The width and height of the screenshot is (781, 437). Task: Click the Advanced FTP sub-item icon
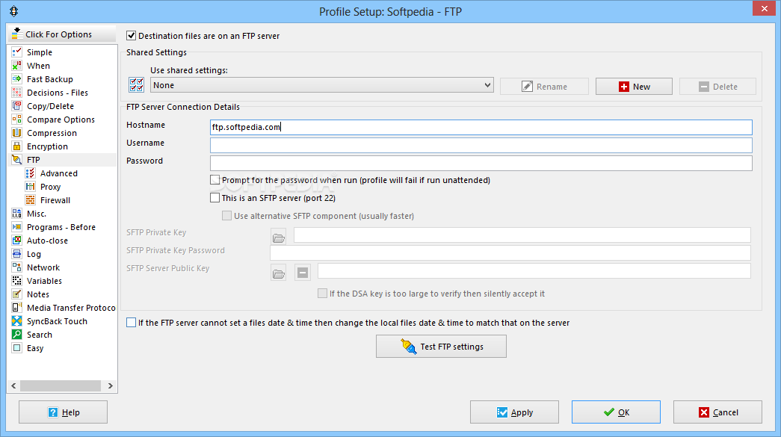tap(31, 173)
